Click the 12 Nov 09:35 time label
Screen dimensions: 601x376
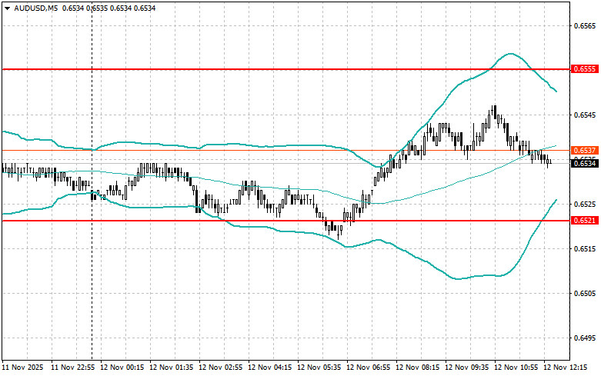pyautogui.click(x=466, y=368)
